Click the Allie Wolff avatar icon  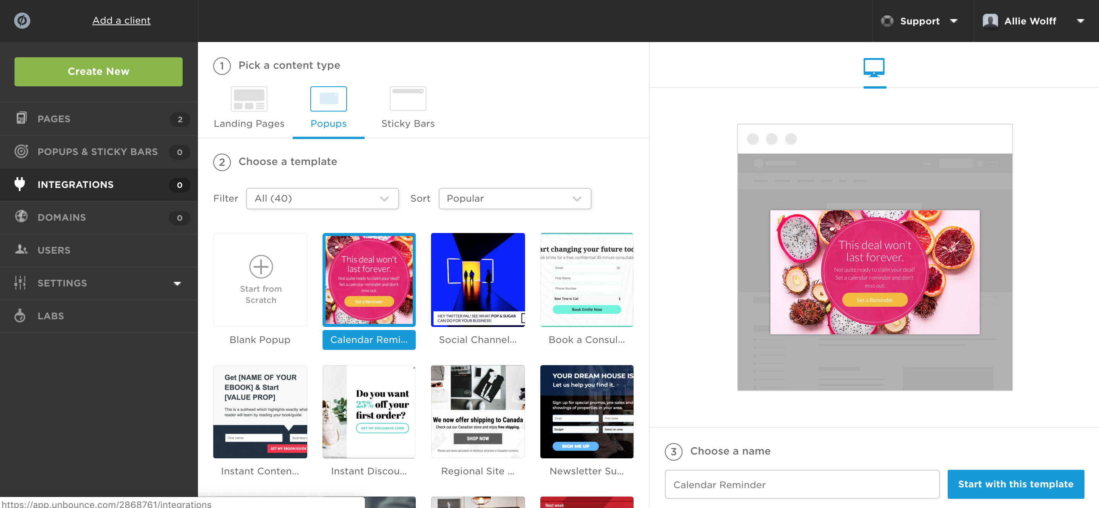[990, 21]
